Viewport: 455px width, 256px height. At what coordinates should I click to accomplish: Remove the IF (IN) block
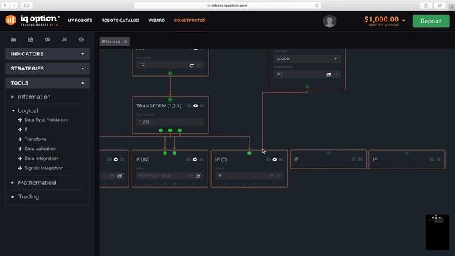(x=201, y=159)
